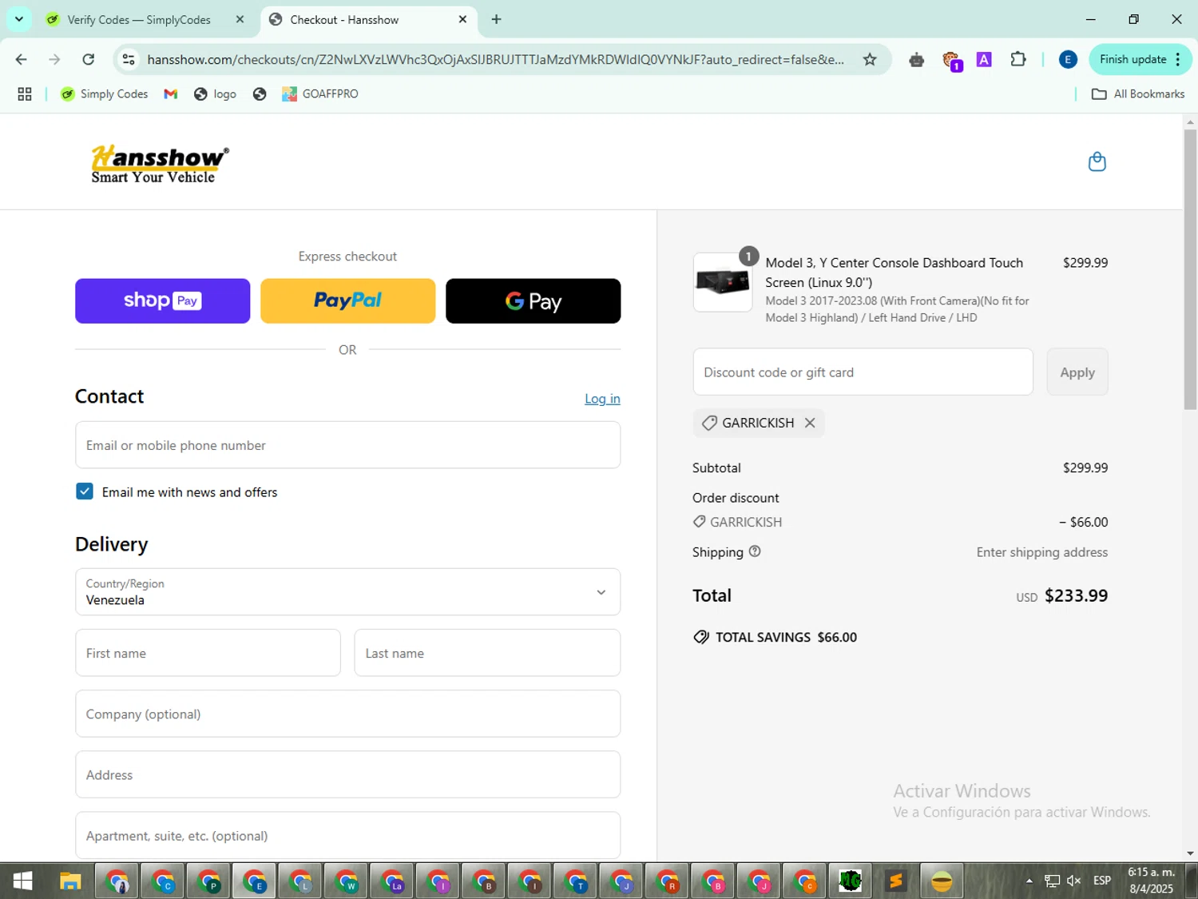Focus the Email or mobile phone field

(x=347, y=445)
